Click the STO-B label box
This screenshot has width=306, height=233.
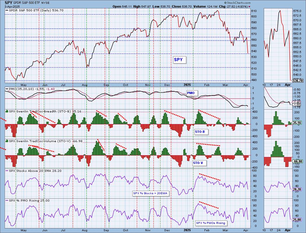[x=201, y=132]
